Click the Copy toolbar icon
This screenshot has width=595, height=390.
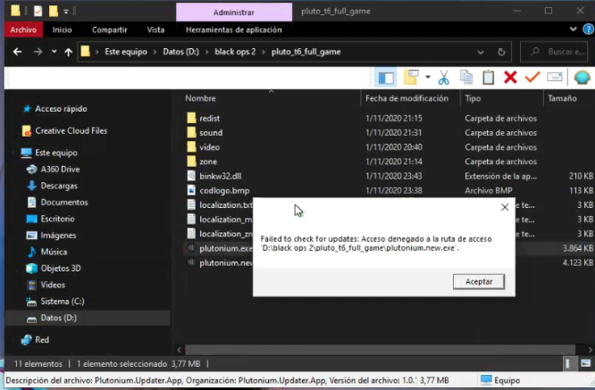click(x=466, y=78)
